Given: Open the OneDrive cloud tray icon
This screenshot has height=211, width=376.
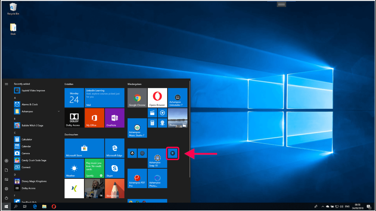Looking at the screenshot, I should tap(328, 207).
